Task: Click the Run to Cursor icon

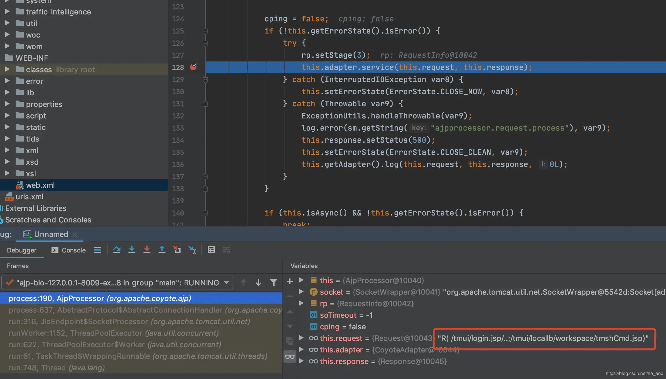Action: click(x=192, y=250)
